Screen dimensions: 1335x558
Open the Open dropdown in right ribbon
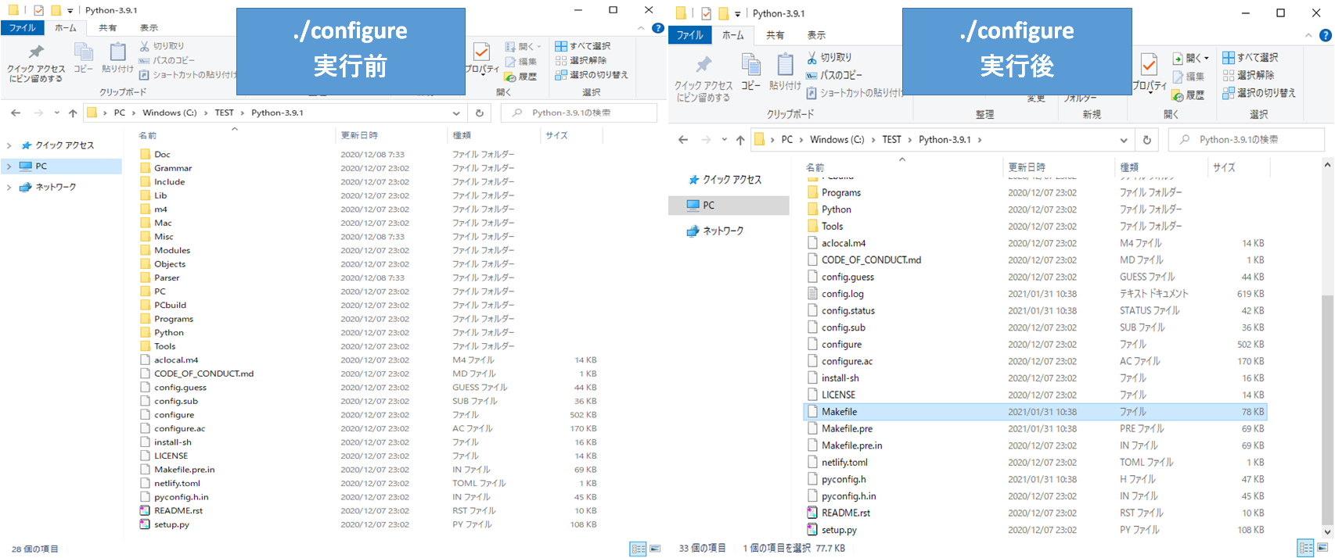tap(1190, 58)
